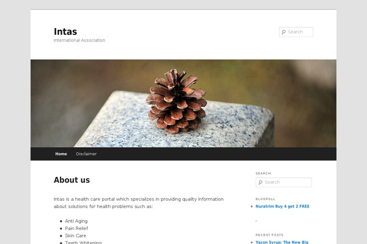
Task: Click the Blogroll sidebar heading
Action: coord(265,199)
